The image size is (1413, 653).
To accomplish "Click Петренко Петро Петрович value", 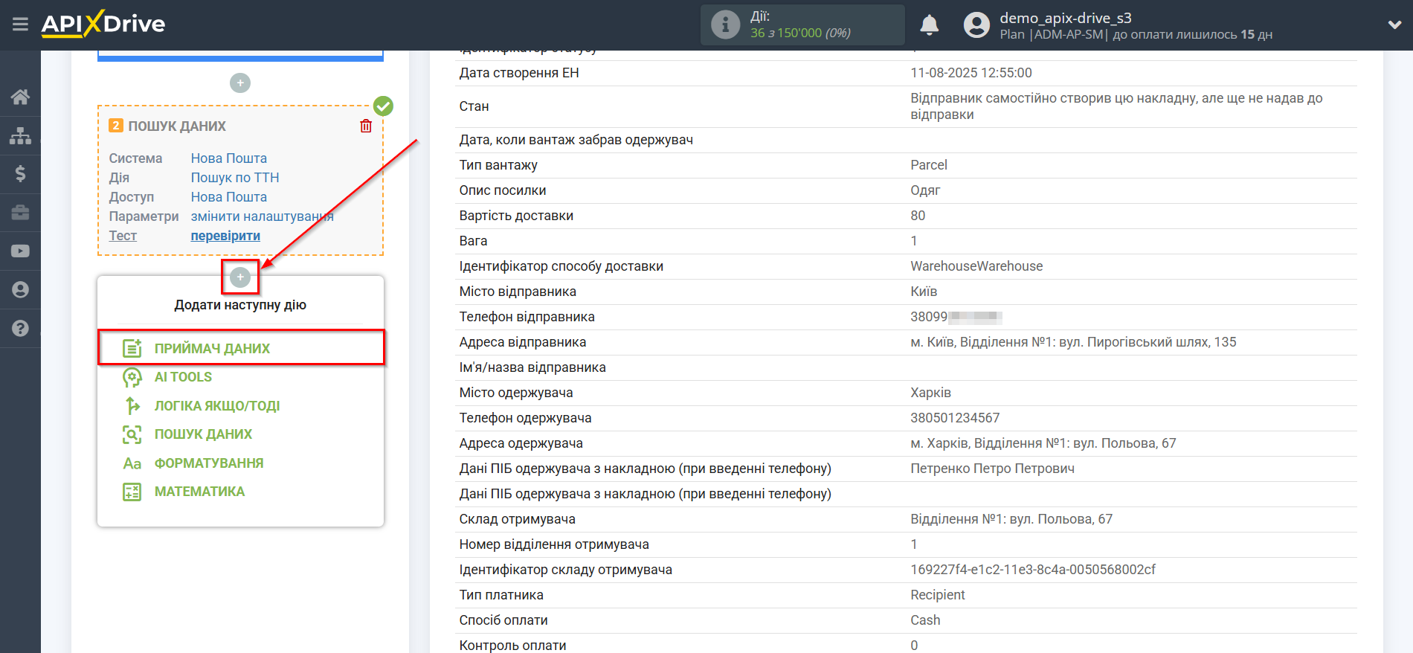I will (x=992, y=469).
